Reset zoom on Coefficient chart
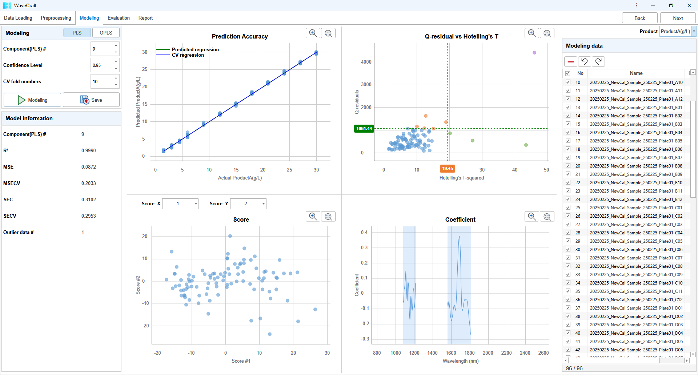This screenshot has width=698, height=375. (x=547, y=217)
